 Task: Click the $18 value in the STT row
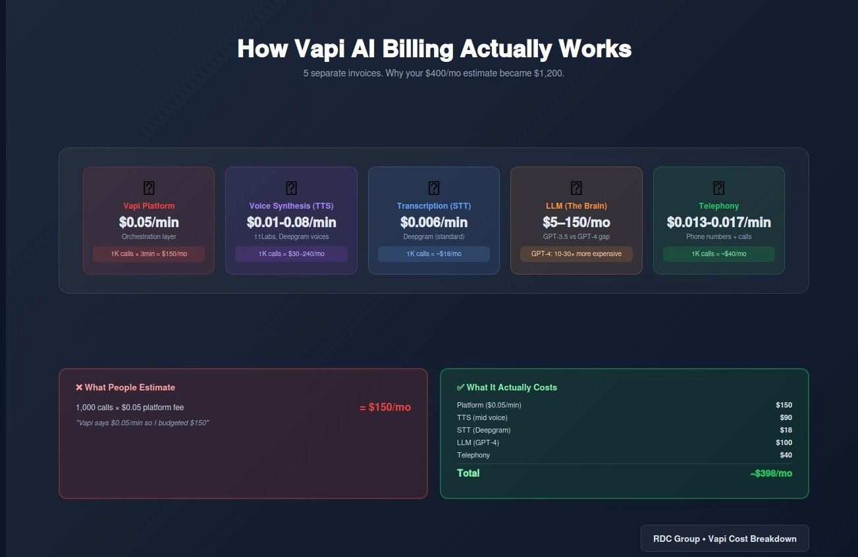786,430
